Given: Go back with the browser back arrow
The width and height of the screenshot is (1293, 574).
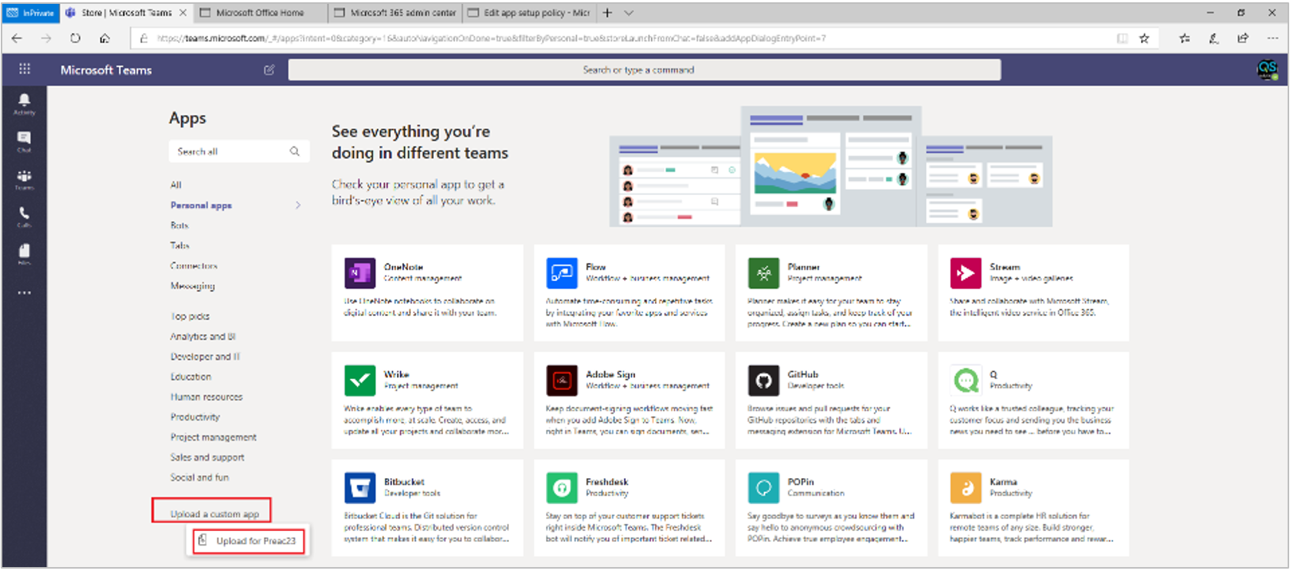Looking at the screenshot, I should click(x=17, y=38).
